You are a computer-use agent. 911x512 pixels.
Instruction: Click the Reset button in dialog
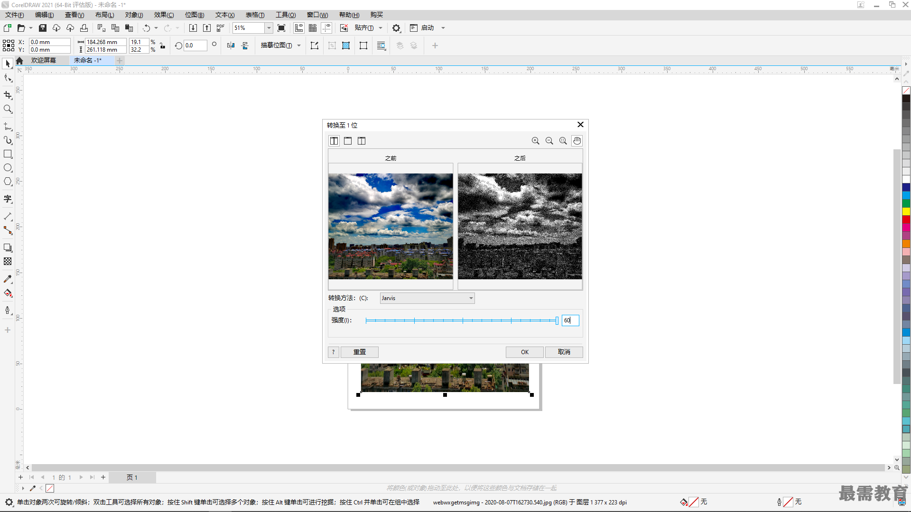(360, 352)
